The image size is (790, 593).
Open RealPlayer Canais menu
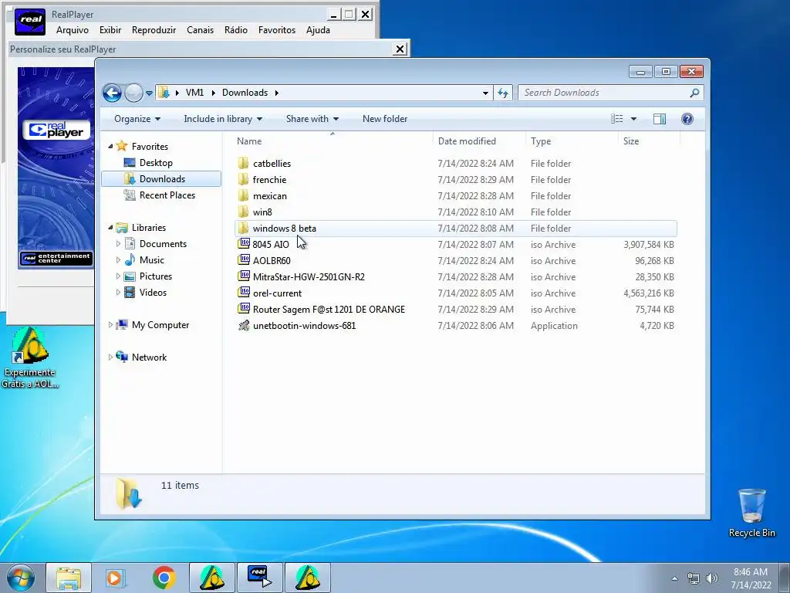[x=200, y=30]
